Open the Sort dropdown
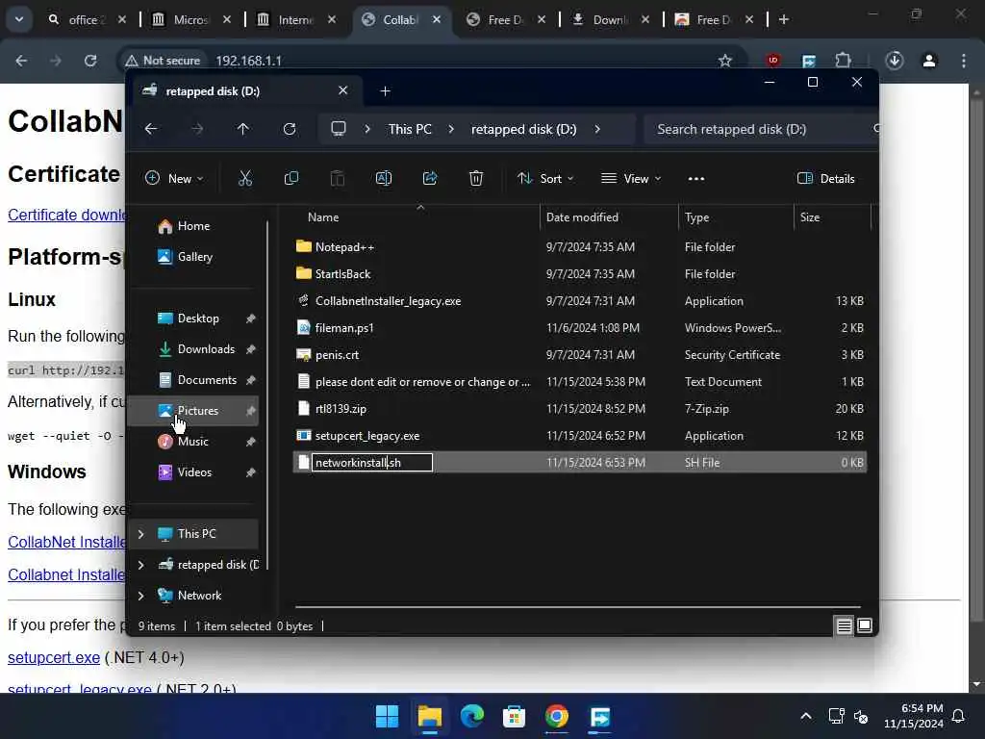The width and height of the screenshot is (985, 739). [x=544, y=178]
